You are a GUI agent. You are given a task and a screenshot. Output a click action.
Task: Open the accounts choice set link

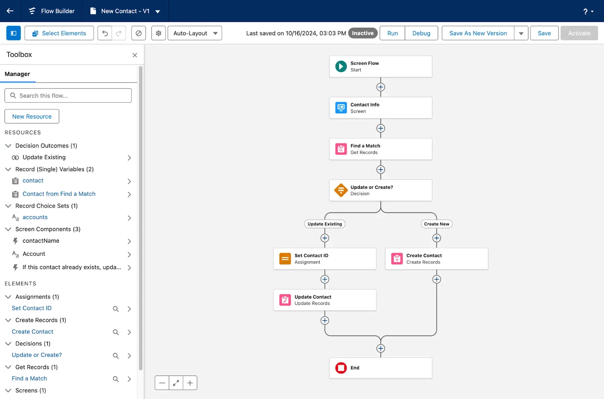[x=35, y=217]
